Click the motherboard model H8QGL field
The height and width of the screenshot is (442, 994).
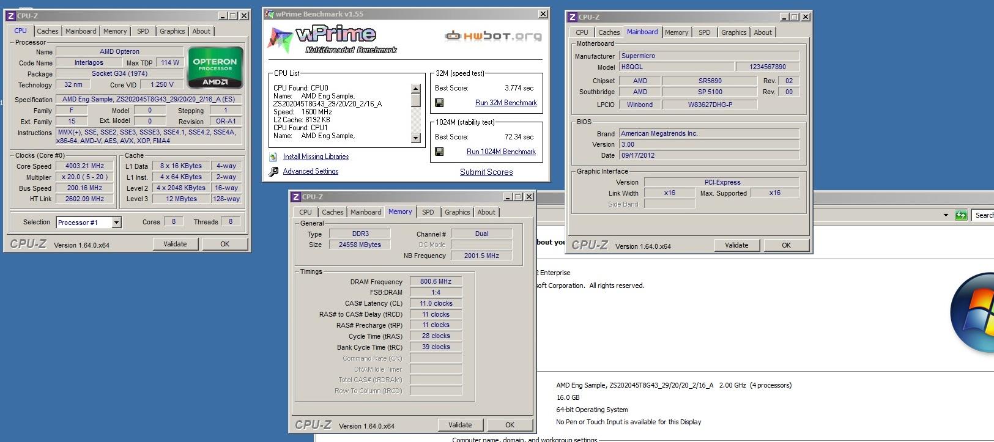(676, 67)
